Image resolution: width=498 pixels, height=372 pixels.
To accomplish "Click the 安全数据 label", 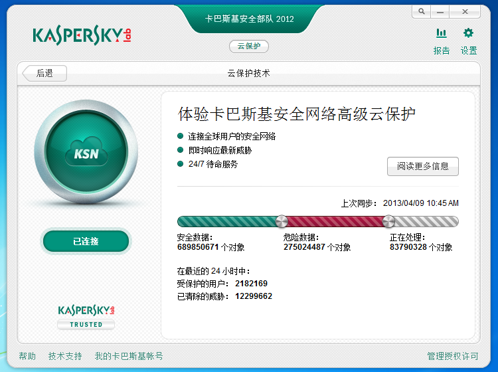I will [195, 237].
